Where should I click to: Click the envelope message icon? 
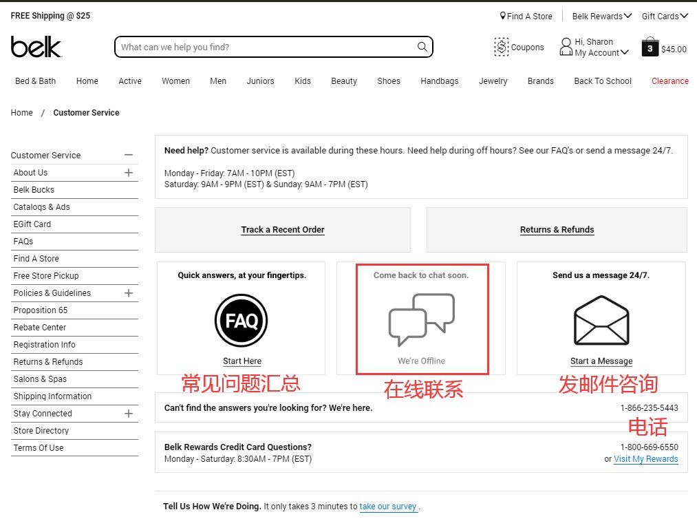pyautogui.click(x=601, y=321)
